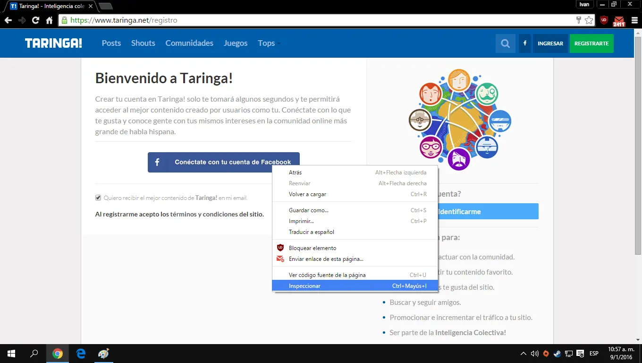Click the browser forward arrow
The image size is (642, 363).
click(x=22, y=20)
